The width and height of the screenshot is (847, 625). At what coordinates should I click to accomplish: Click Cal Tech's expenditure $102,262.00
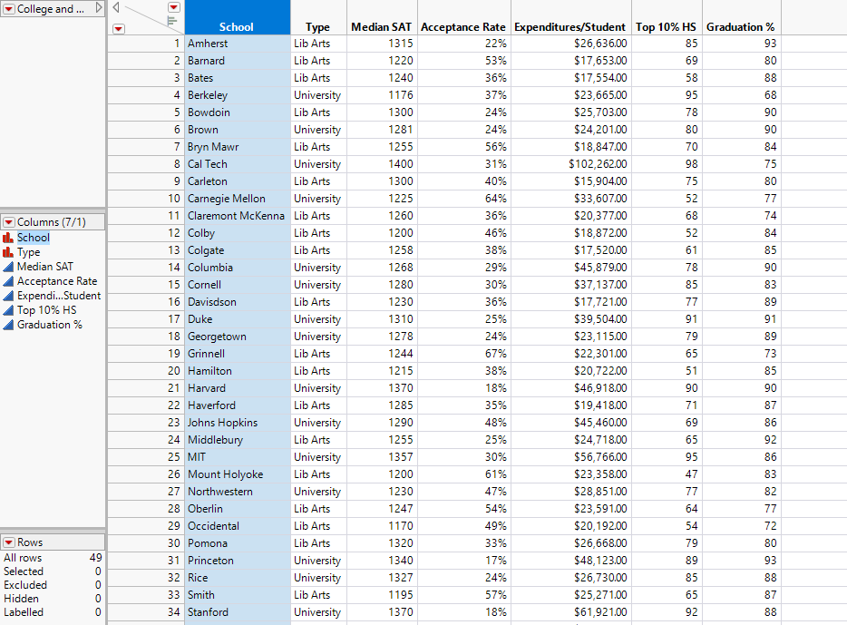pyautogui.click(x=571, y=164)
